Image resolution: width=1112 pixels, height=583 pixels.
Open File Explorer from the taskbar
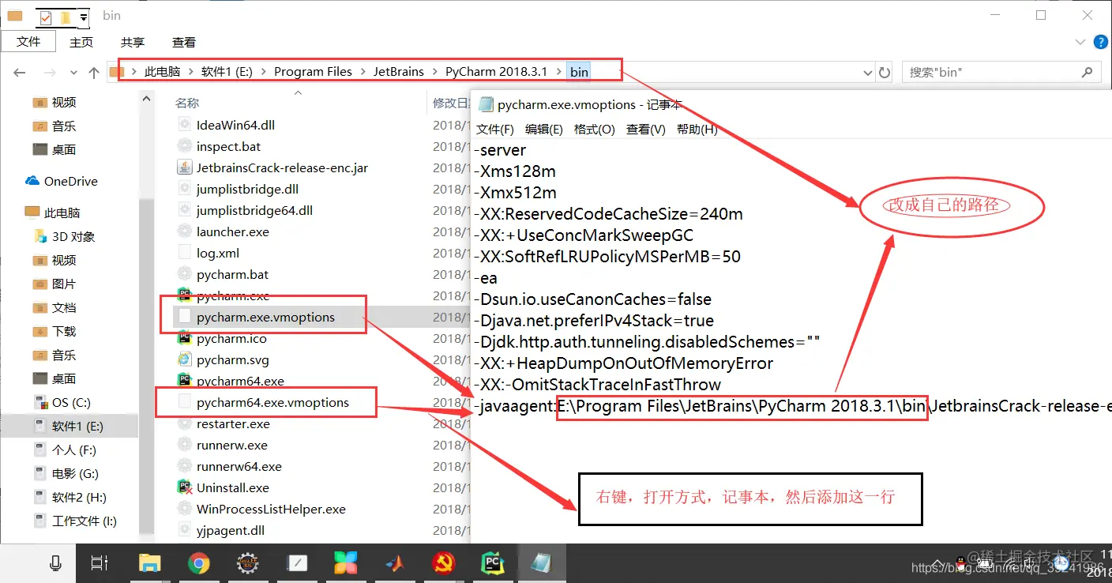coord(149,562)
